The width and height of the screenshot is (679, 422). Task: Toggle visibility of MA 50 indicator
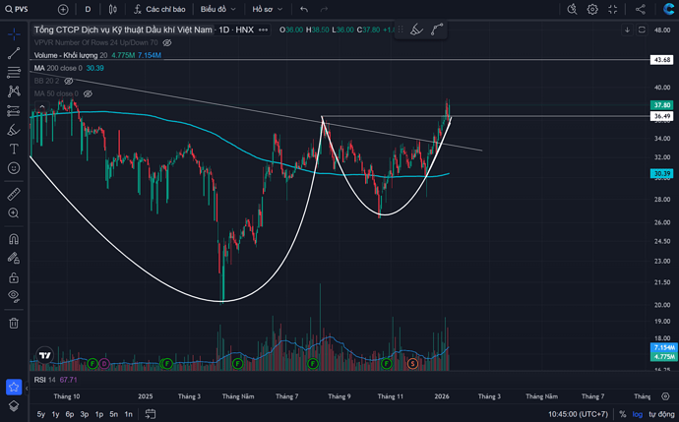point(87,93)
